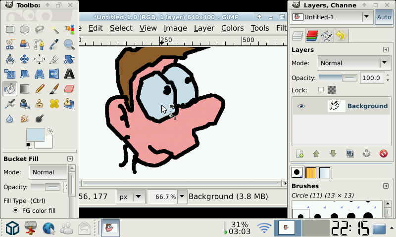Open the Image menu
Screen dimensions: 396x237
175,28
